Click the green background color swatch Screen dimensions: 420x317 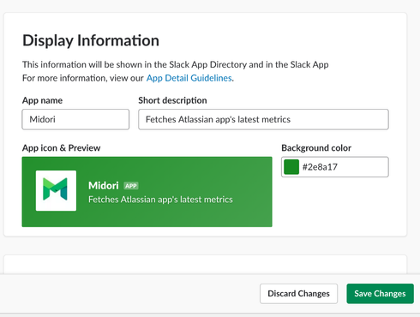point(291,167)
